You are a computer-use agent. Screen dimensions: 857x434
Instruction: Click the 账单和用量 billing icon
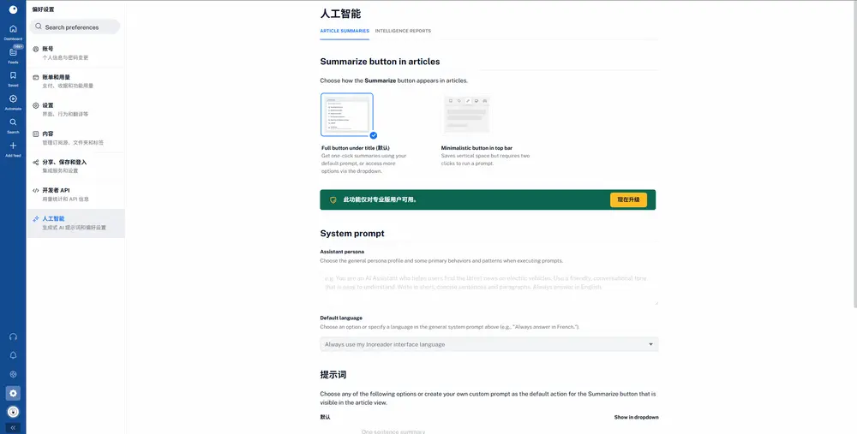tap(35, 78)
